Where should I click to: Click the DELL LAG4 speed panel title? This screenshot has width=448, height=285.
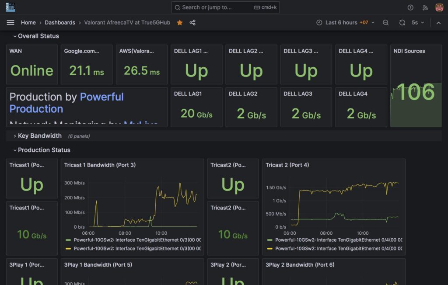click(353, 94)
